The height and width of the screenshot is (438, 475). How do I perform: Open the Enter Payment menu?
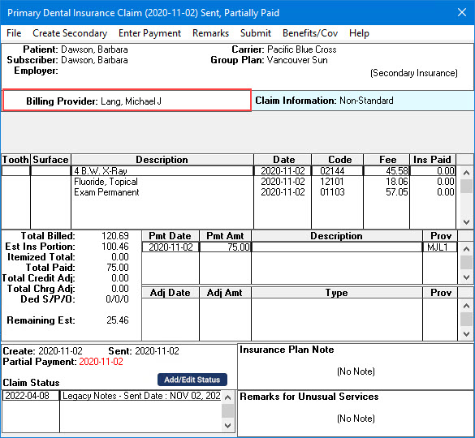[x=149, y=33]
